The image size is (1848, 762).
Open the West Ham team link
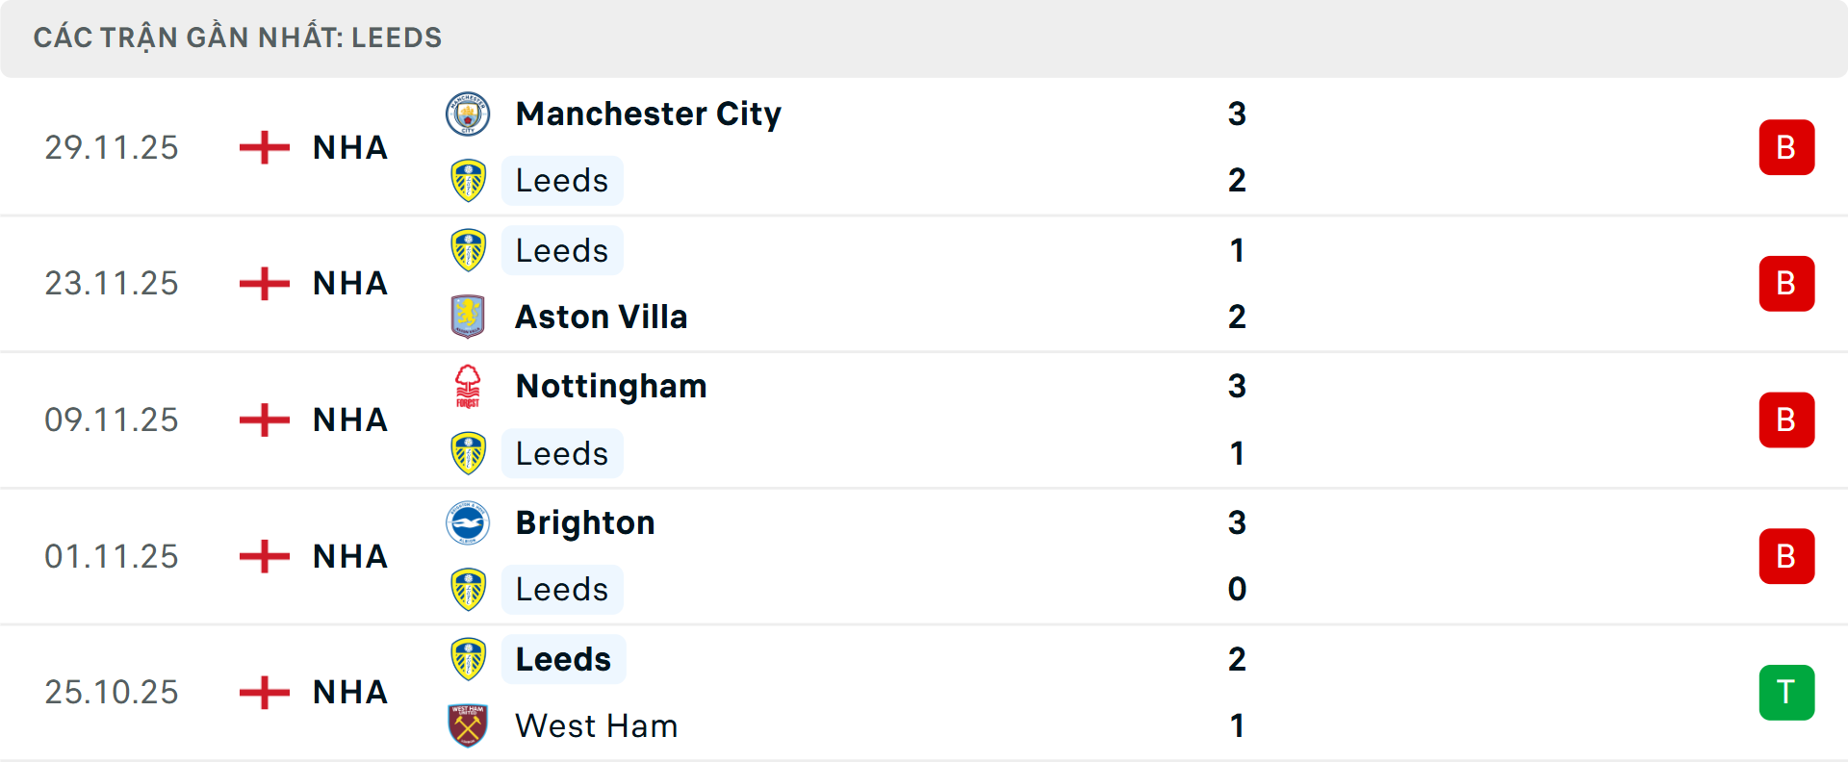596,725
